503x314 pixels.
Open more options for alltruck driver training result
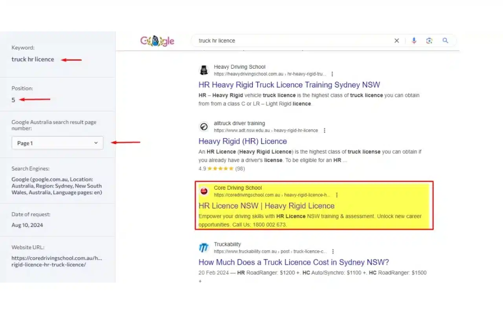(x=324, y=131)
